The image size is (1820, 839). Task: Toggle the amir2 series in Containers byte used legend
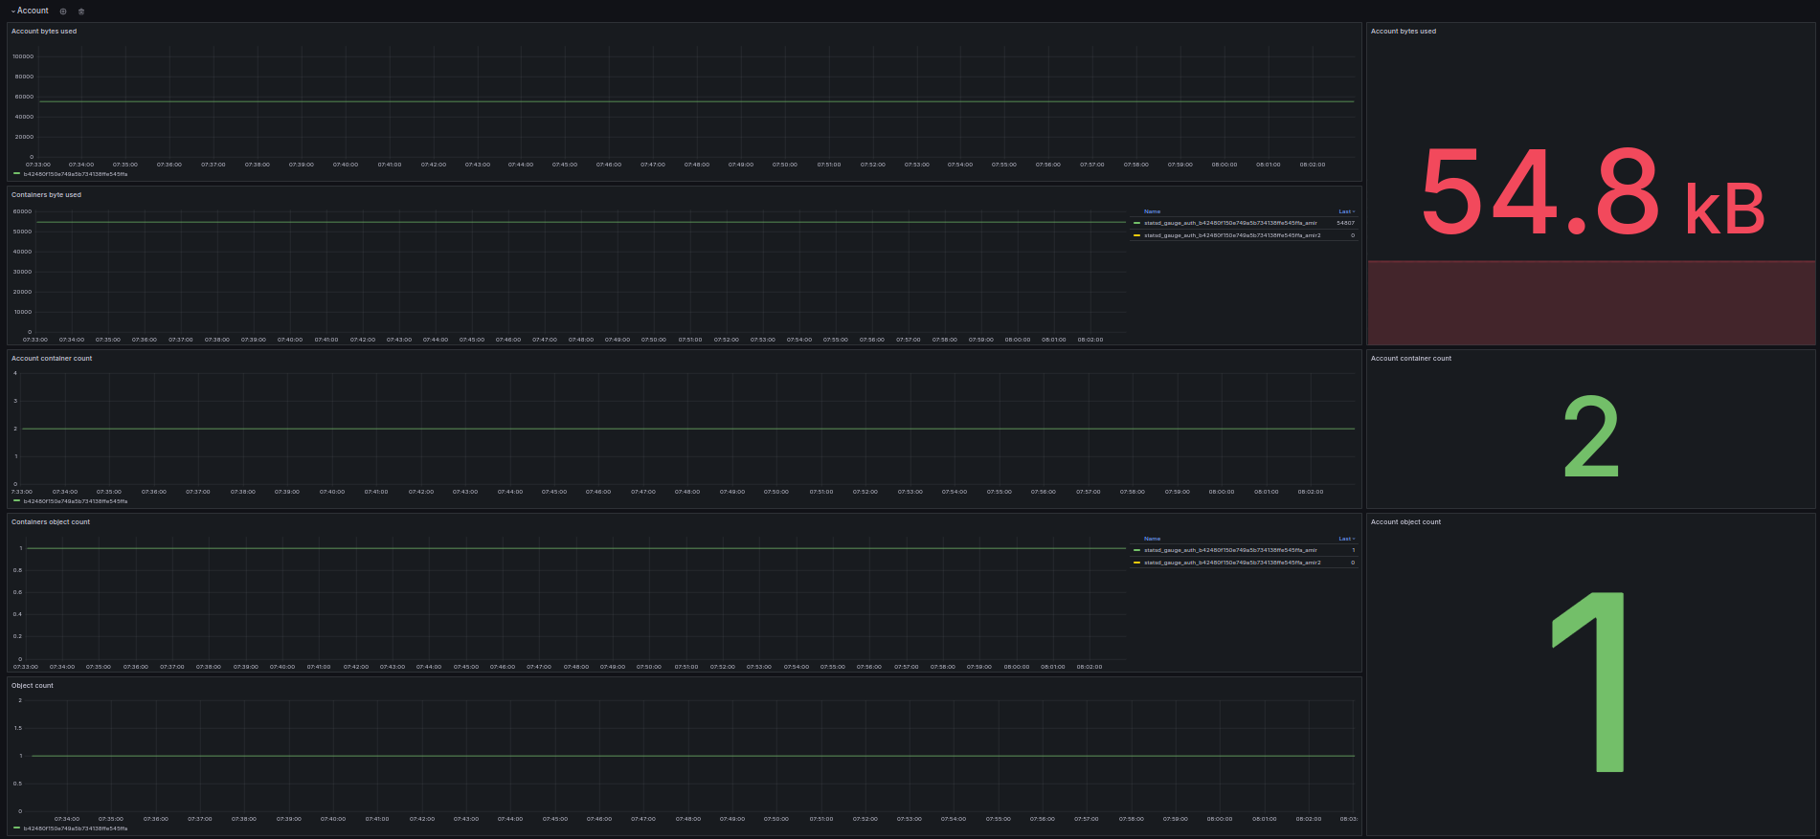(1232, 235)
